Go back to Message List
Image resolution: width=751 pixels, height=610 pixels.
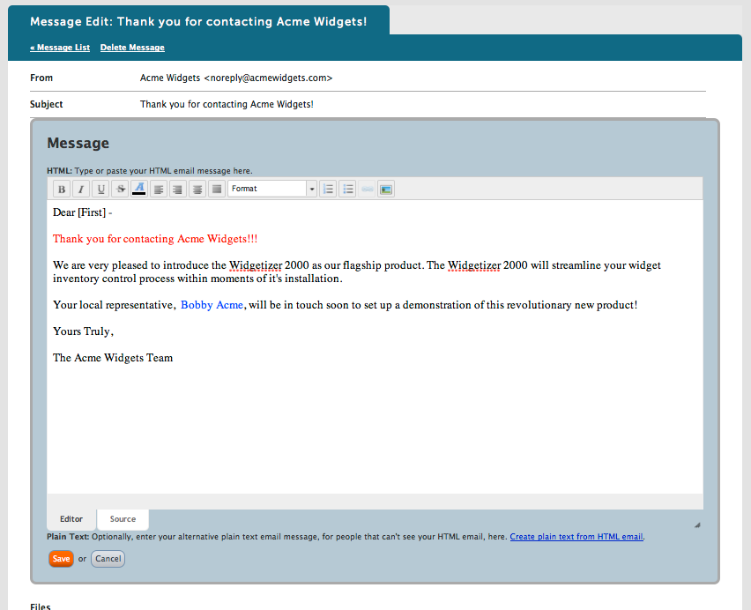click(60, 48)
